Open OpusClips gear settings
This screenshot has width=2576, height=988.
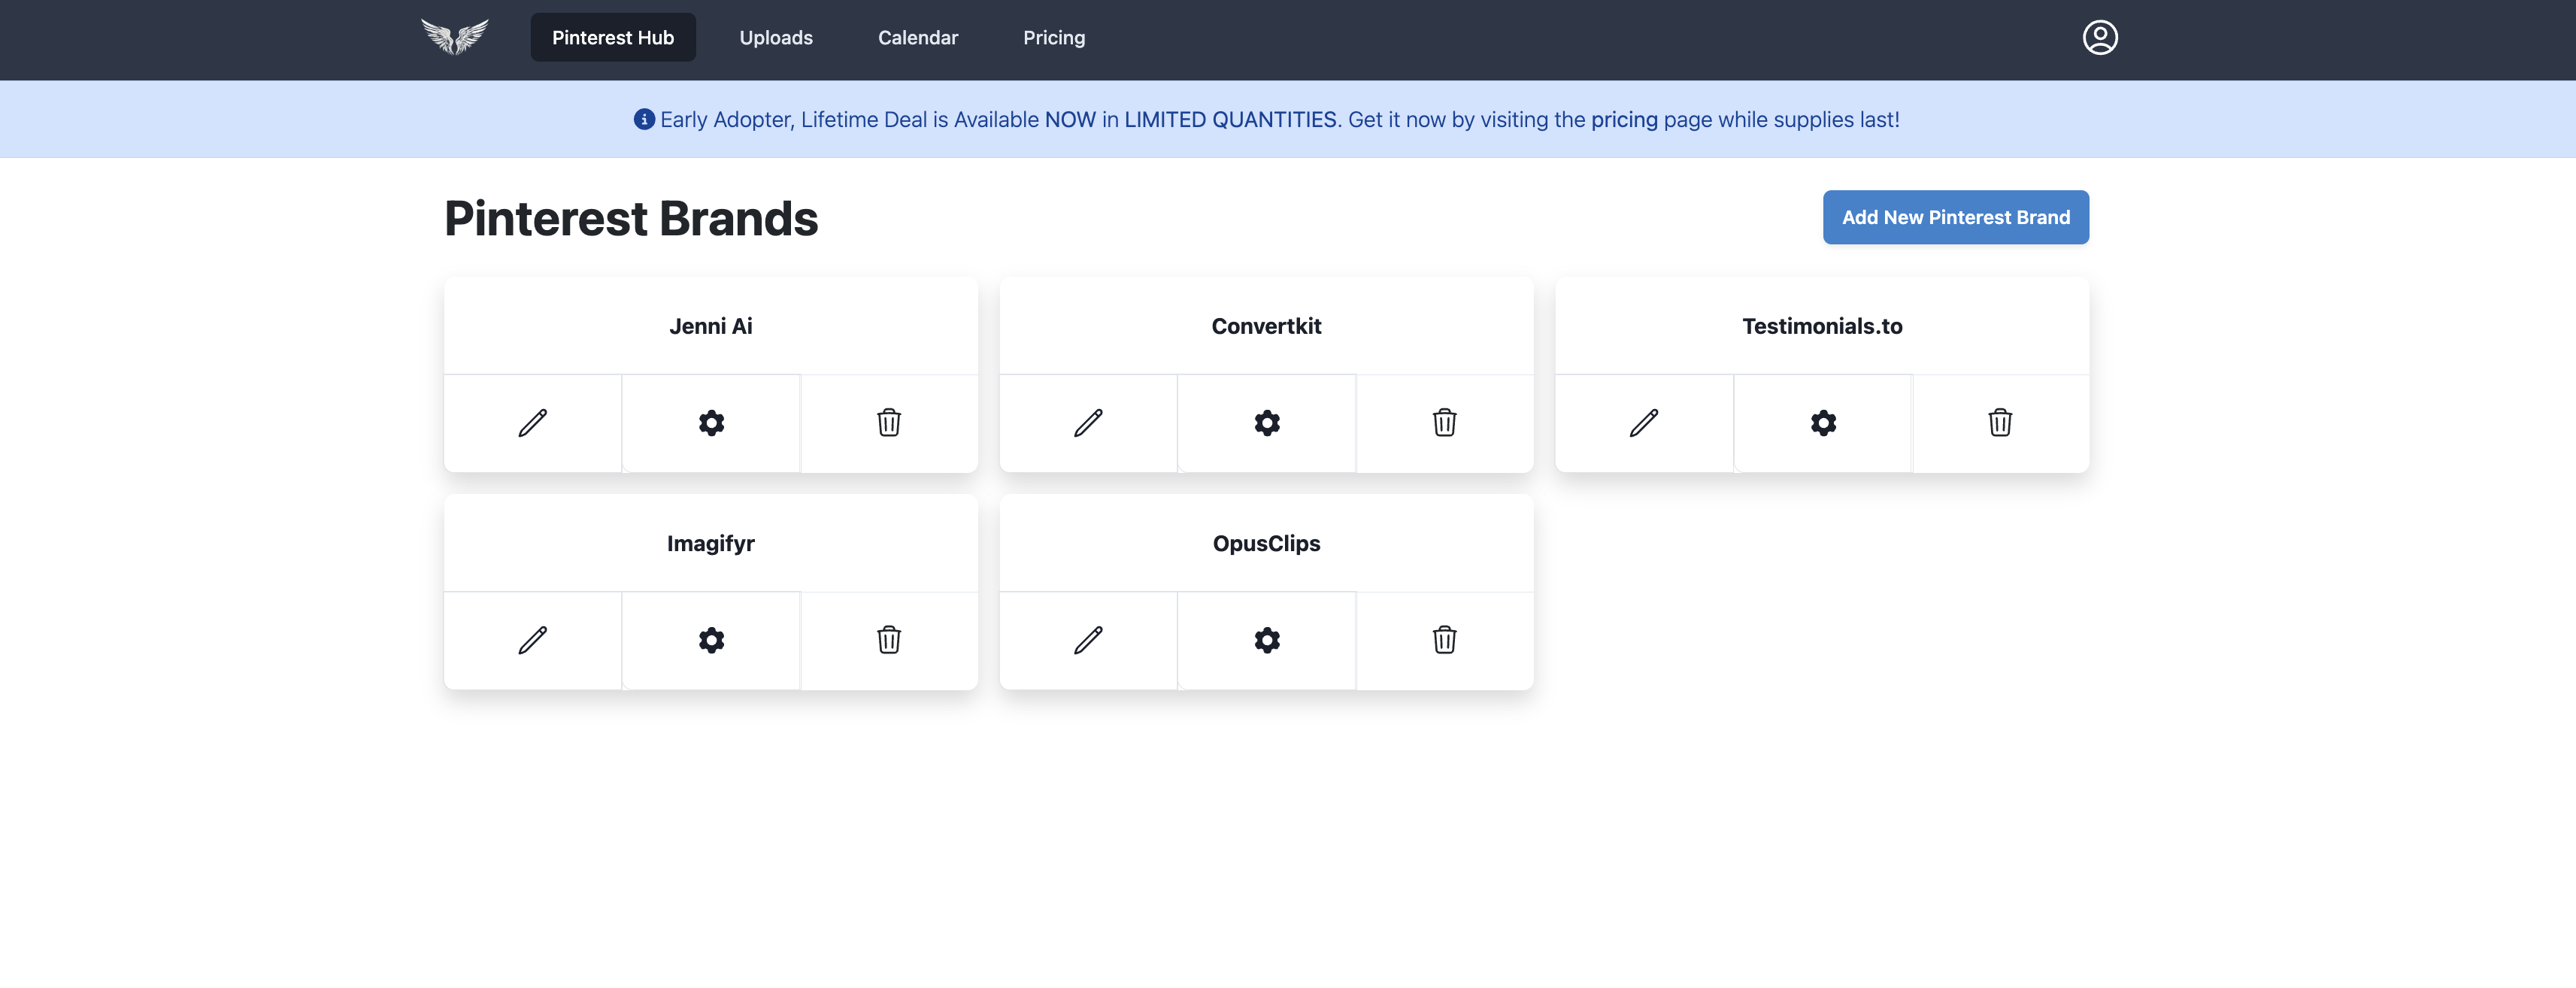pyautogui.click(x=1267, y=640)
